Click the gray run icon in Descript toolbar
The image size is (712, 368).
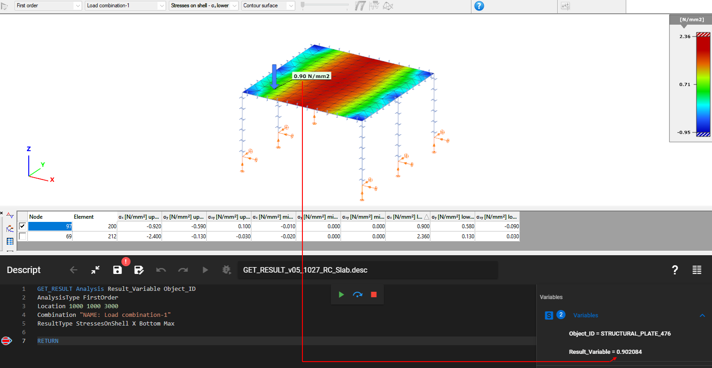(x=205, y=270)
